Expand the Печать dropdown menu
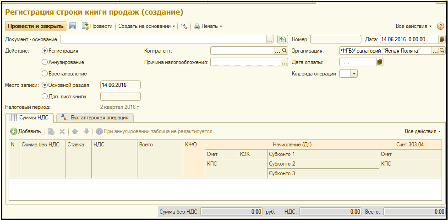 coord(208,27)
